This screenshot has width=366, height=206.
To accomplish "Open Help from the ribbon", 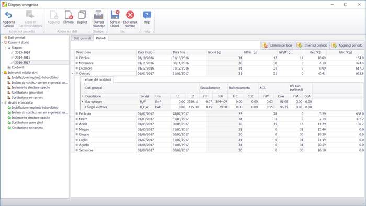I will pyautogui.click(x=147, y=17).
